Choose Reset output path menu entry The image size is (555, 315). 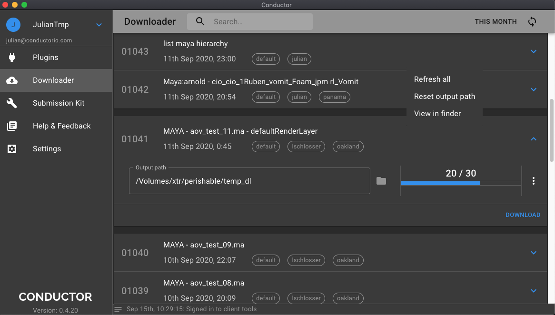point(445,96)
